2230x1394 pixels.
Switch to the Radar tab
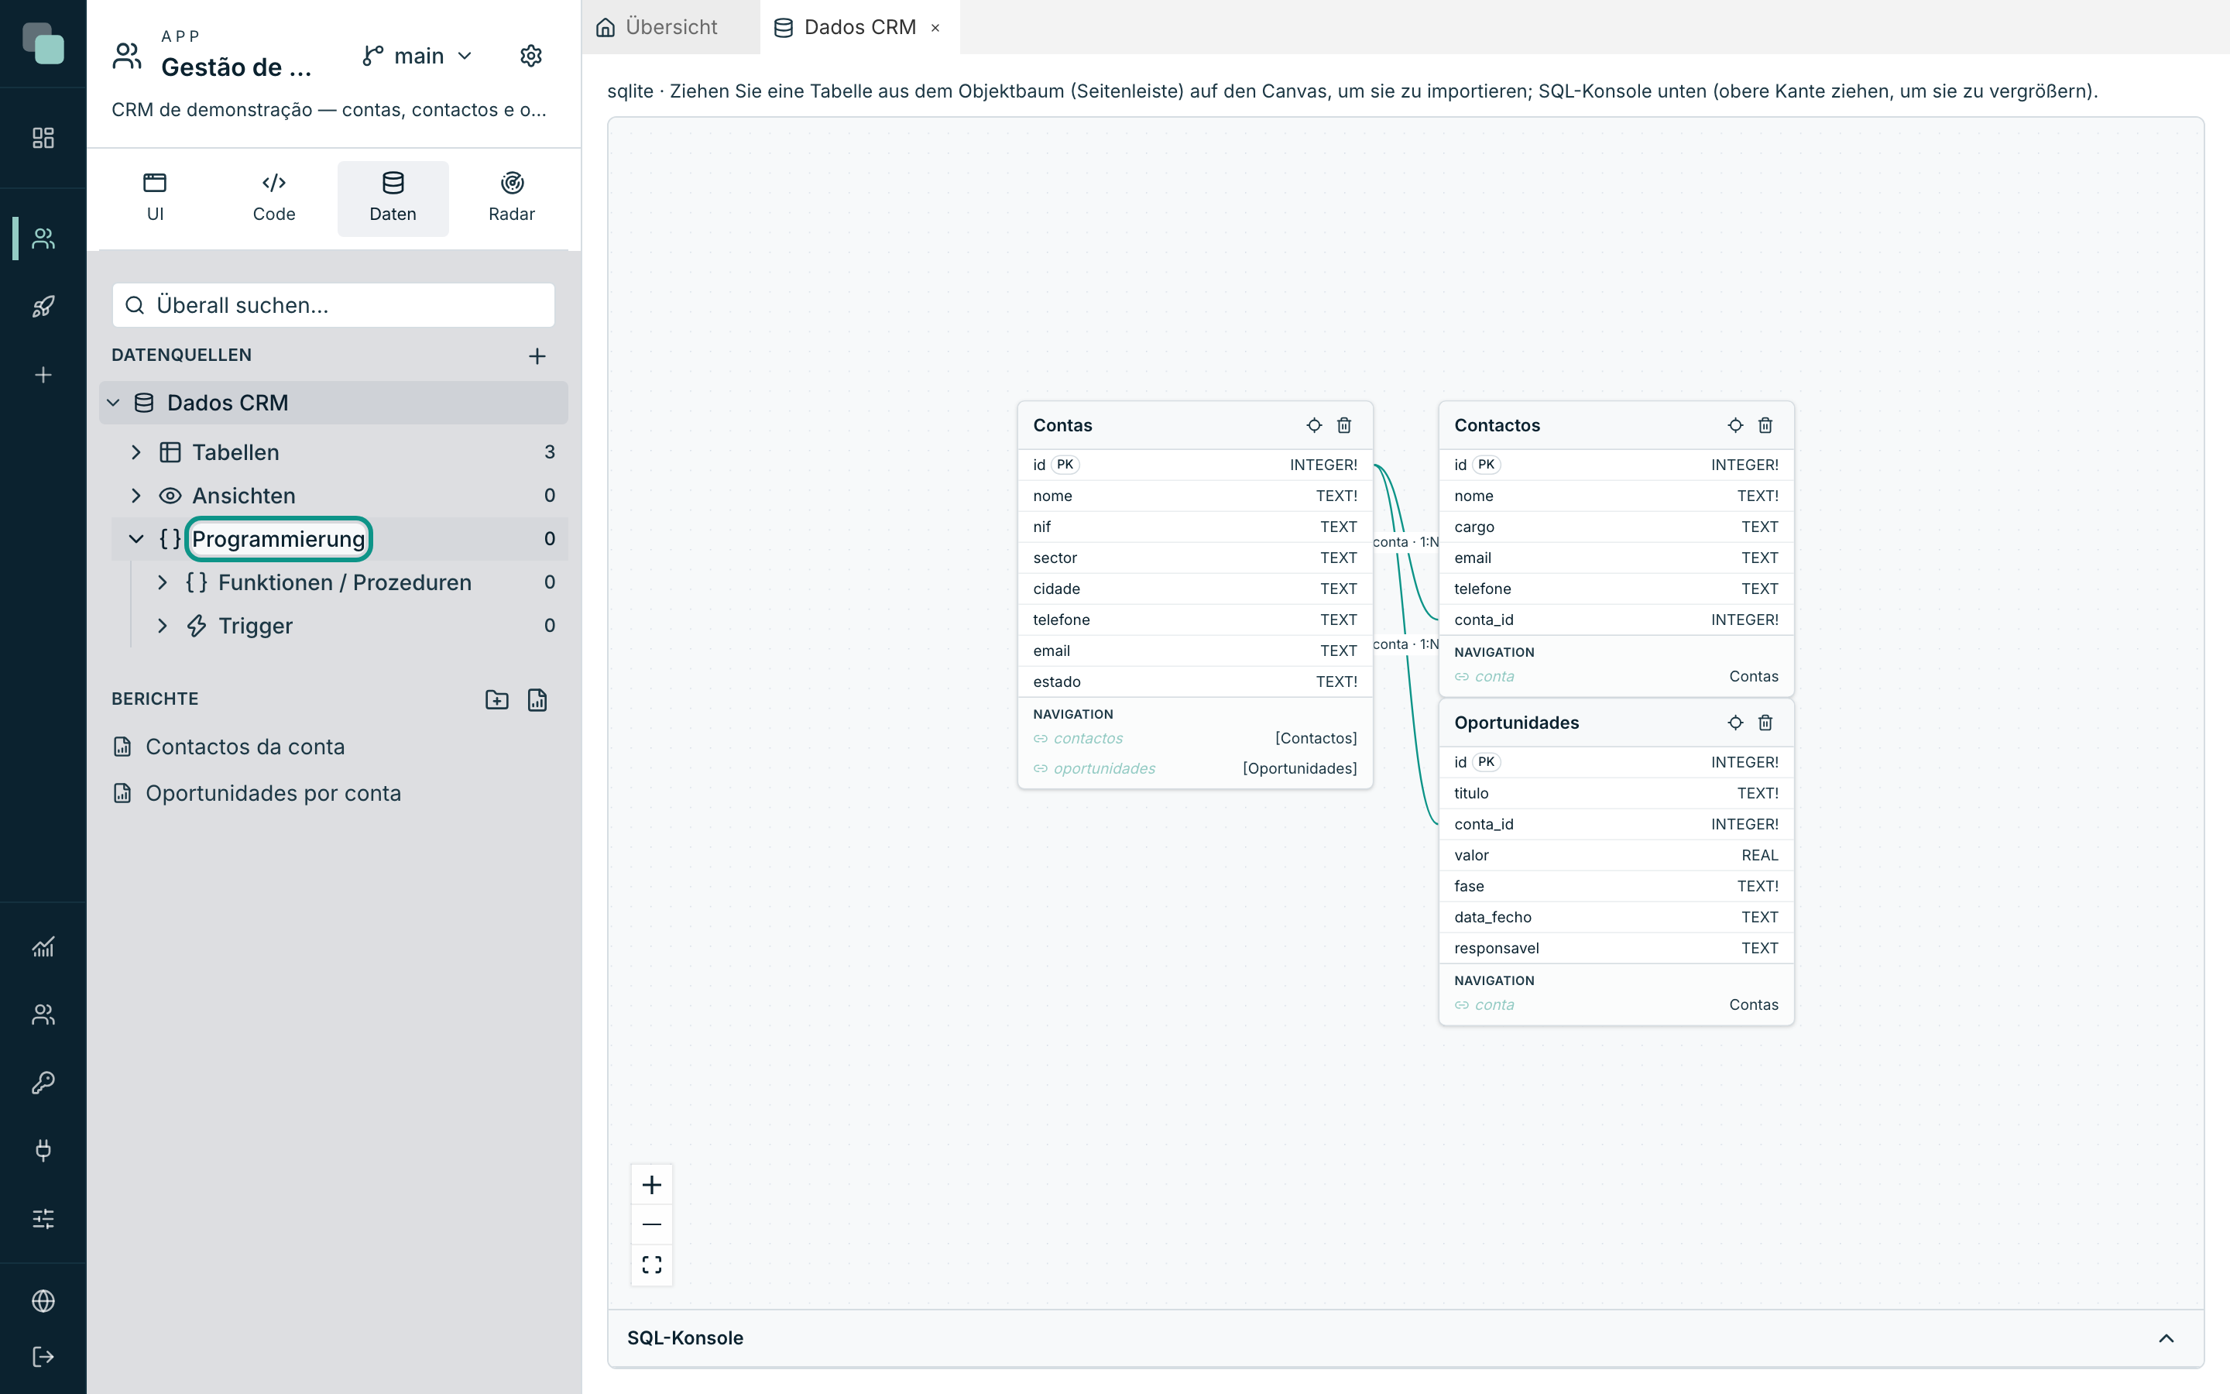click(x=511, y=198)
